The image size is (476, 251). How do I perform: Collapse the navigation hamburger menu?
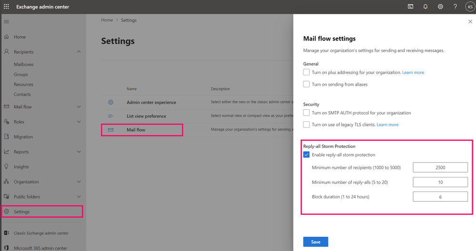(x=6, y=22)
